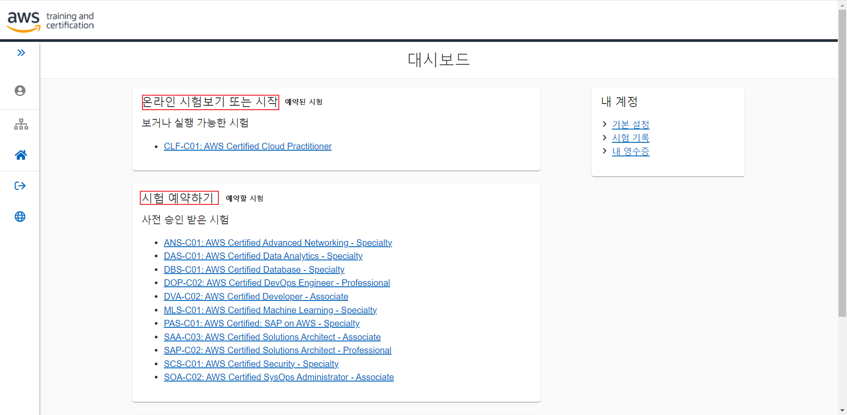Open 기본 설정 account link

click(630, 125)
